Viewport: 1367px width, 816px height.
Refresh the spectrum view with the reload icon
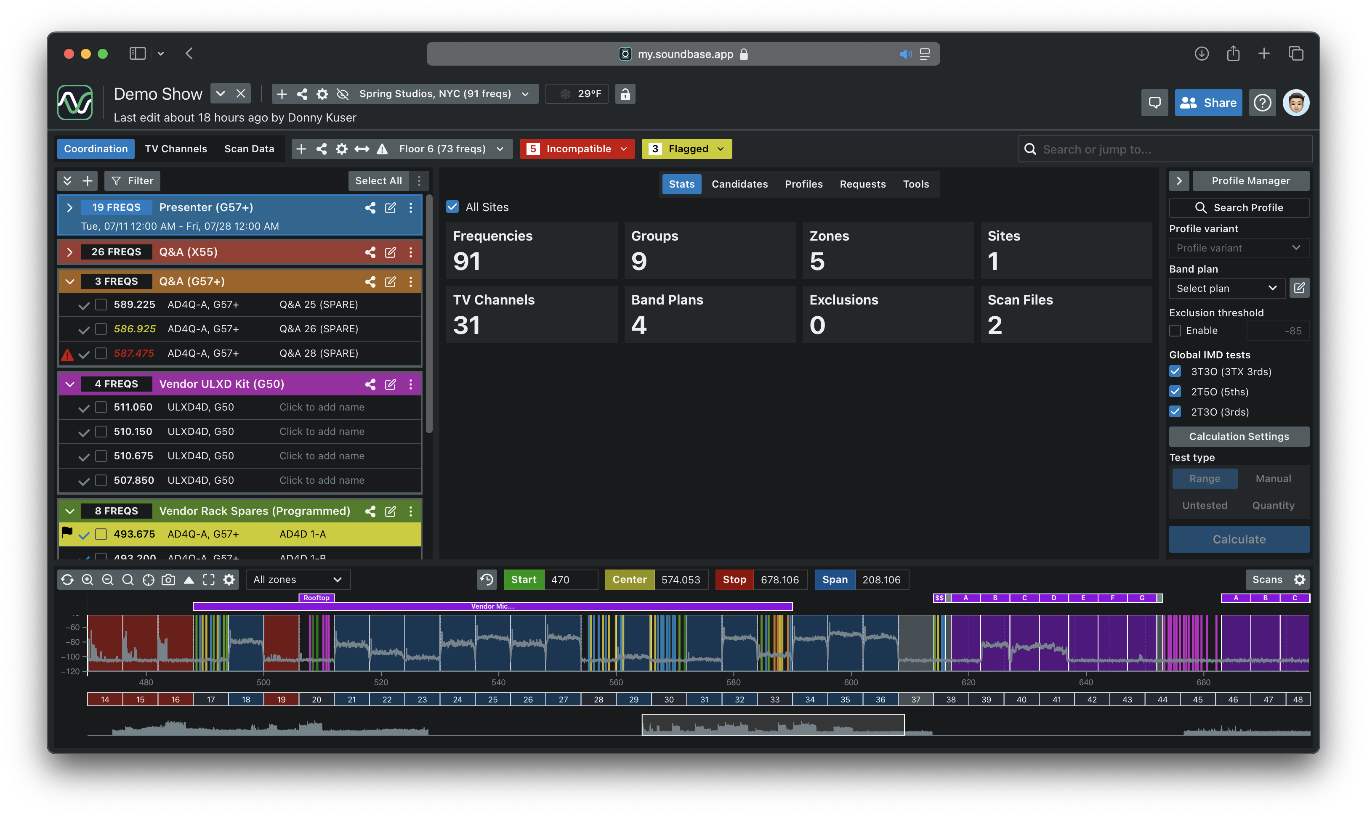(x=68, y=580)
